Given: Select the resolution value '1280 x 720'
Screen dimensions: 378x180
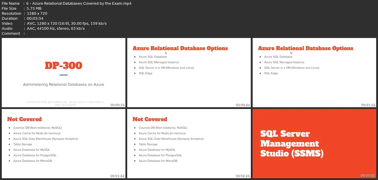Looking at the screenshot, I should [37, 14].
